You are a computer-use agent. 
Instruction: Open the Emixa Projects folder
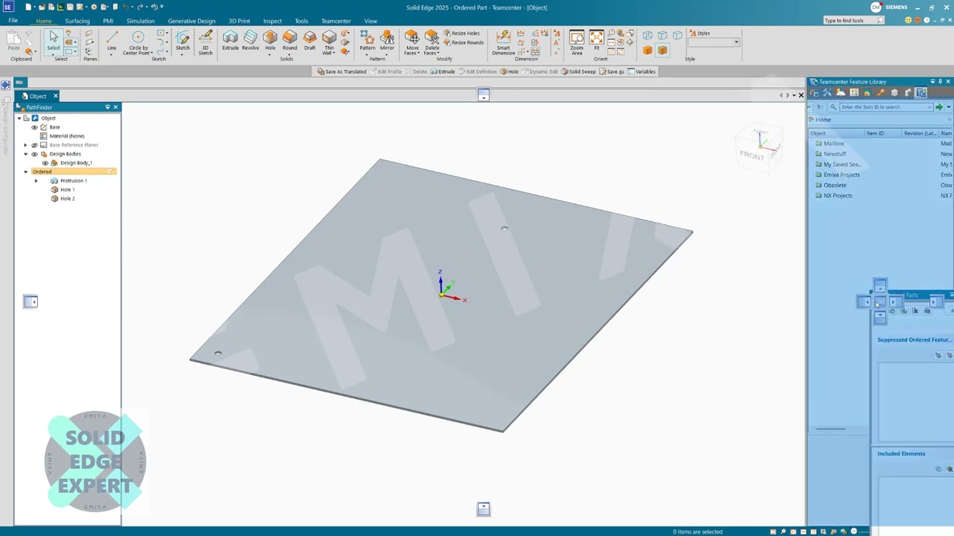(x=838, y=175)
